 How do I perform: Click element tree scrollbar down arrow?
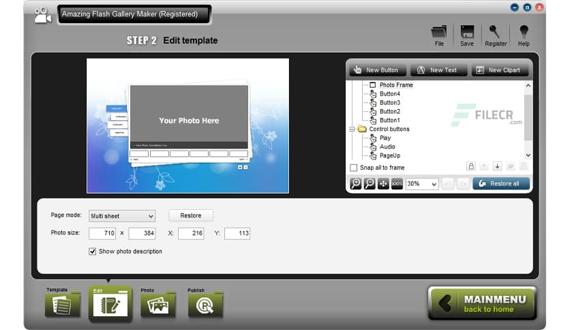tap(528, 155)
